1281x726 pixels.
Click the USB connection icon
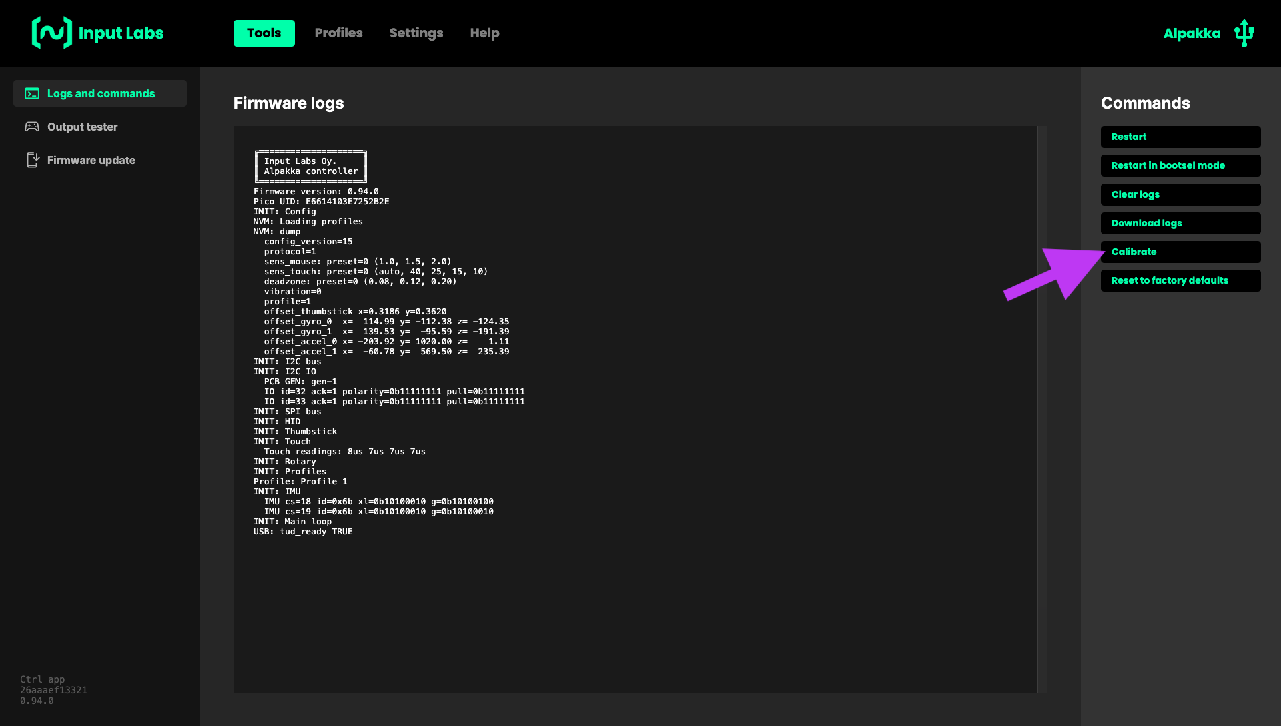pos(1244,33)
